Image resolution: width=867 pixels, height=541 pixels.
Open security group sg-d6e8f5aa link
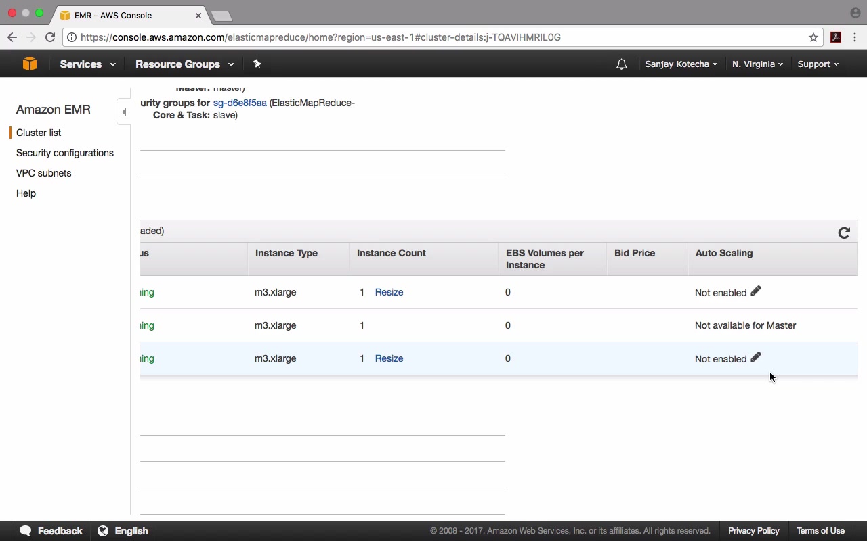pos(240,103)
